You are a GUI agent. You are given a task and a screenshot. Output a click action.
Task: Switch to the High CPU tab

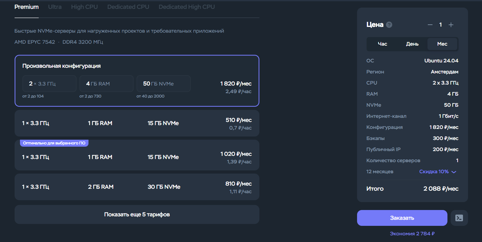pyautogui.click(x=84, y=7)
